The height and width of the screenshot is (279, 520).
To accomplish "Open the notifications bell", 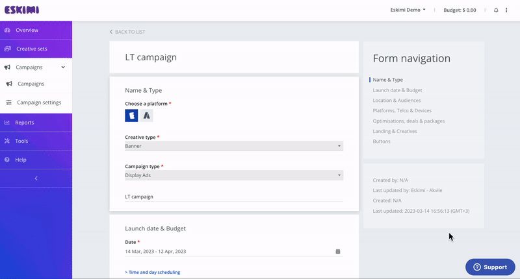I will [496, 10].
